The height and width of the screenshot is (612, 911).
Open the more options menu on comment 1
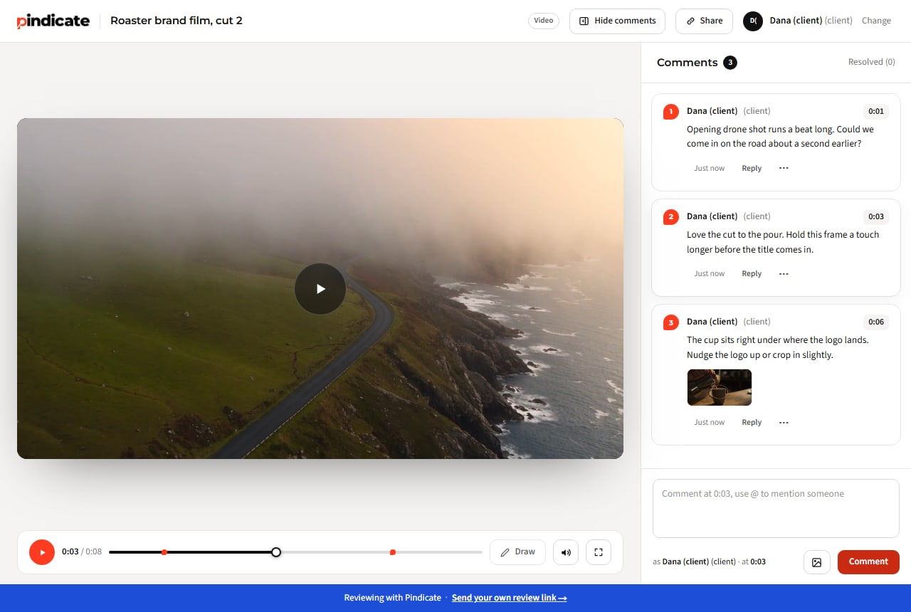coord(784,169)
